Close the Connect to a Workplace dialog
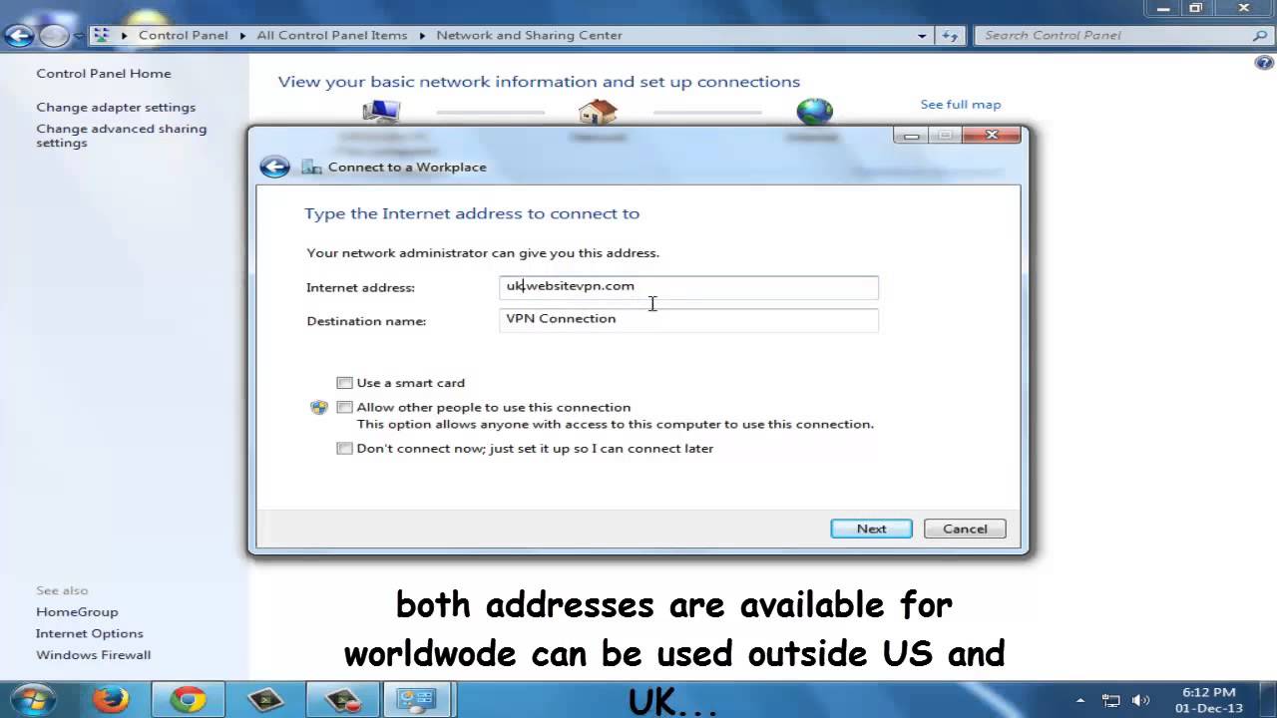The width and height of the screenshot is (1277, 718). point(991,135)
